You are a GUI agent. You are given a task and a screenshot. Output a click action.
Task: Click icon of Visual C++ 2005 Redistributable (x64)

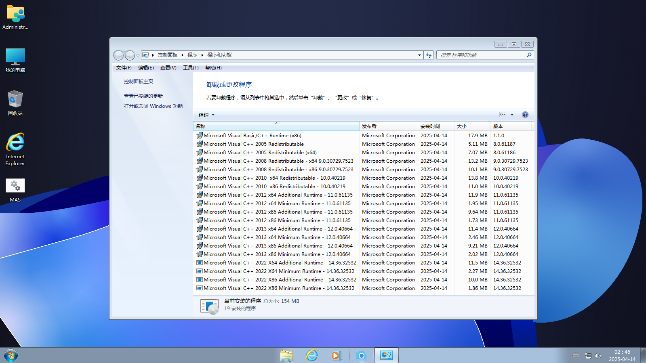tap(199, 152)
